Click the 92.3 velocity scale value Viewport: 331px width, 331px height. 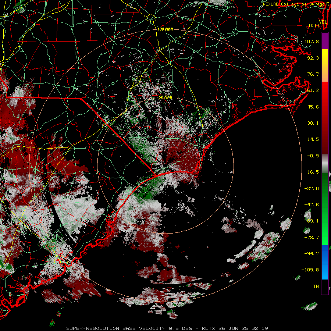[x=313, y=58]
